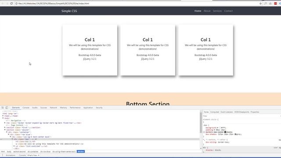Open the Security panel tab
The image size is (281, 158).
pyautogui.click(x=99, y=108)
